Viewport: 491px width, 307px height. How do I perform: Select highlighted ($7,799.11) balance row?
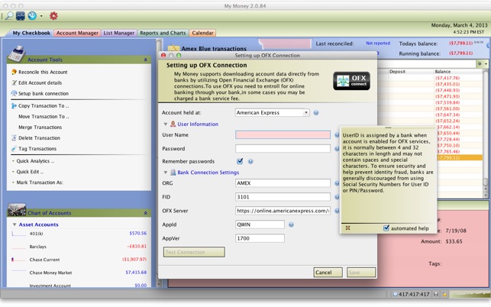458,157
